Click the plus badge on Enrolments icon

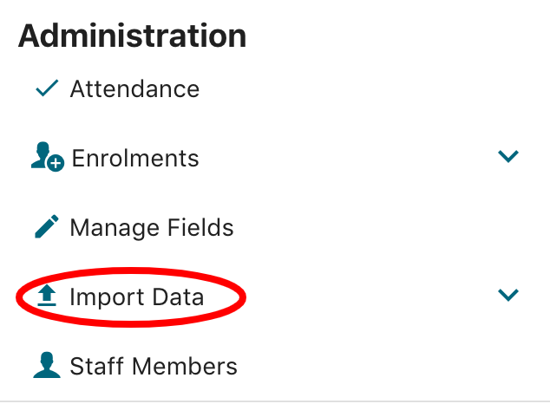(x=56, y=163)
